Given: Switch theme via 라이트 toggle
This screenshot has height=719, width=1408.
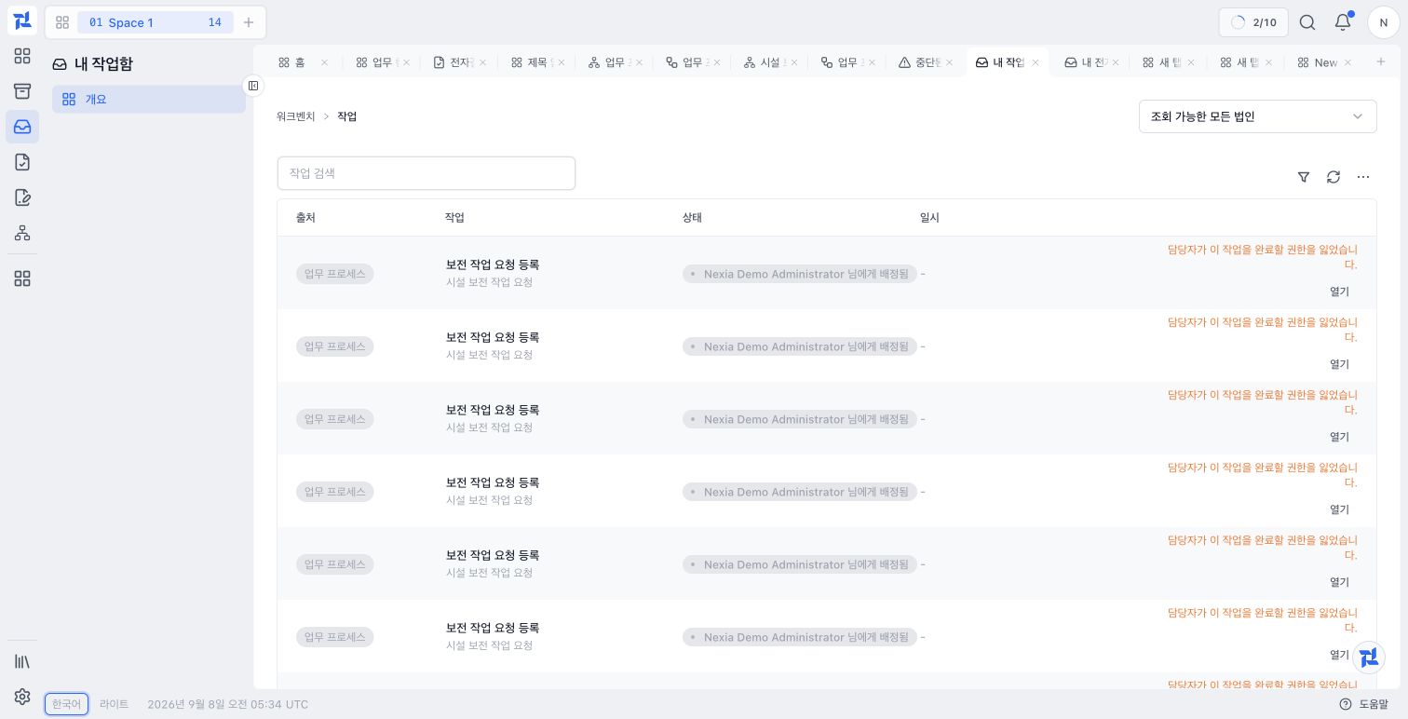Looking at the screenshot, I should click(x=115, y=704).
